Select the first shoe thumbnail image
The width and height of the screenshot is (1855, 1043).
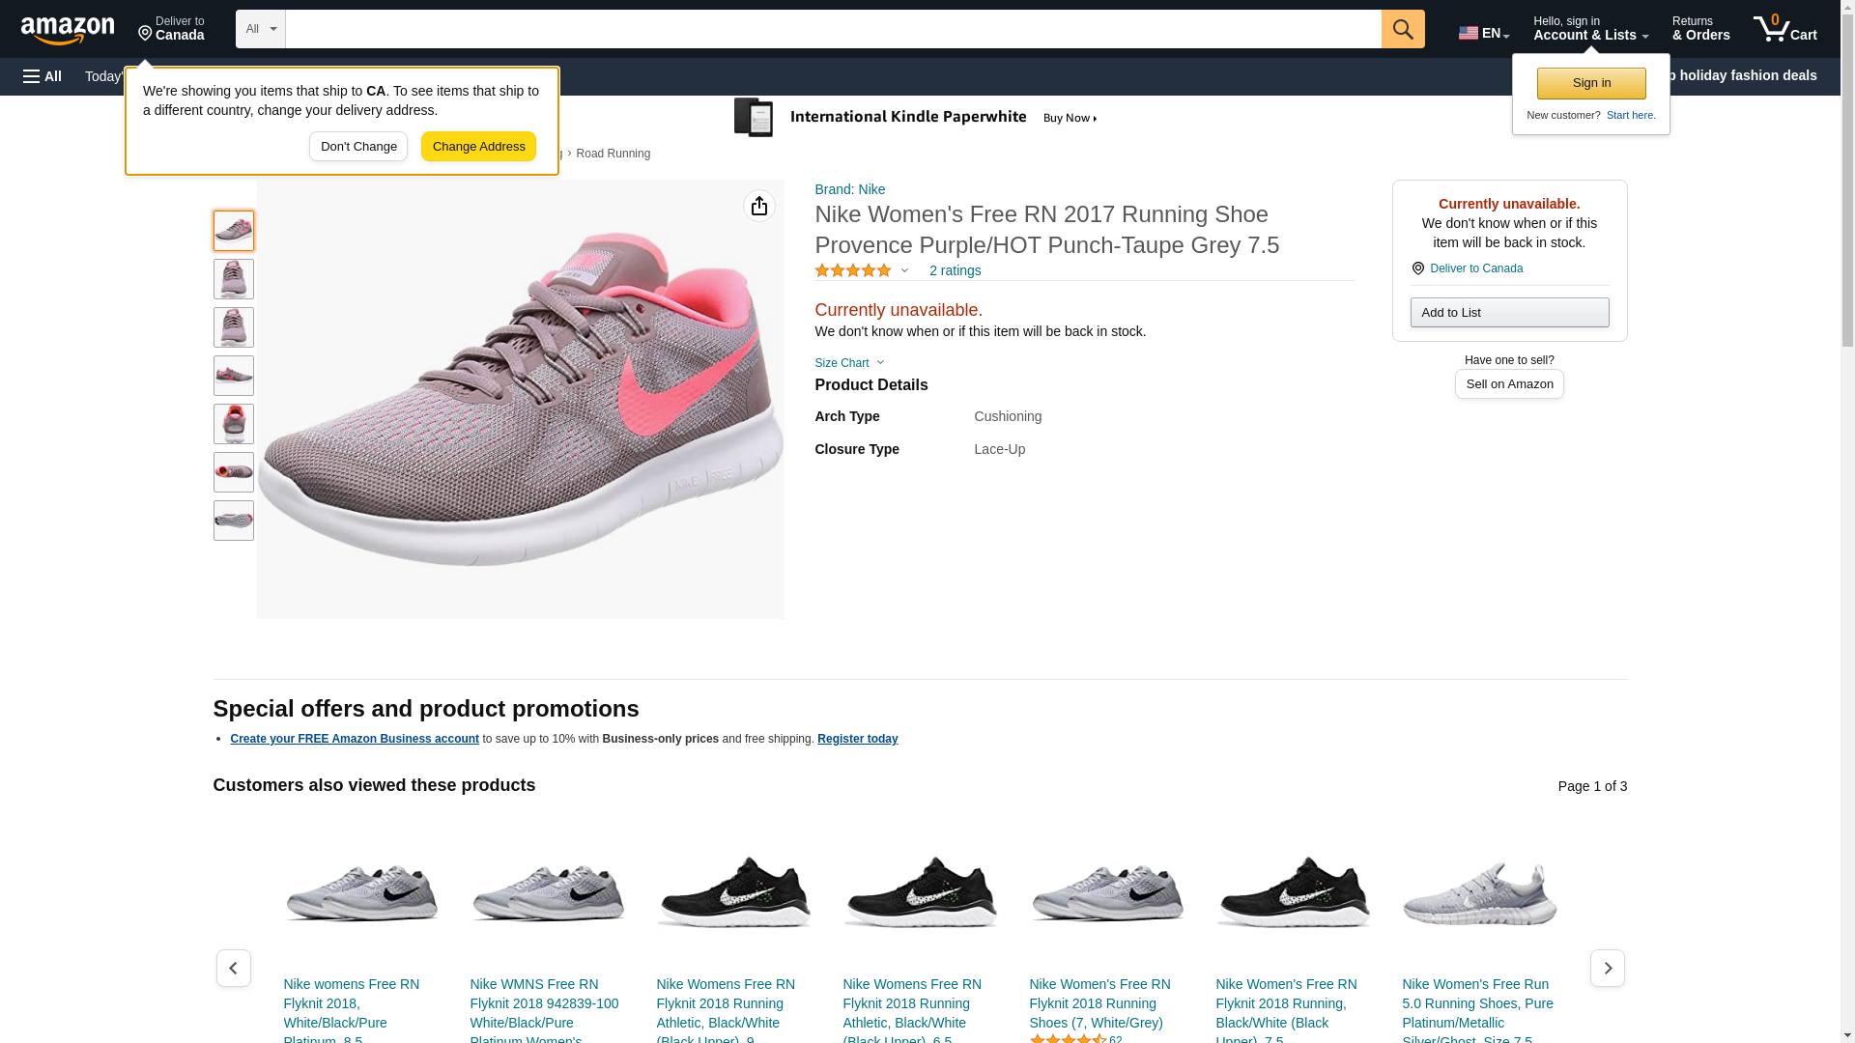pyautogui.click(x=234, y=231)
